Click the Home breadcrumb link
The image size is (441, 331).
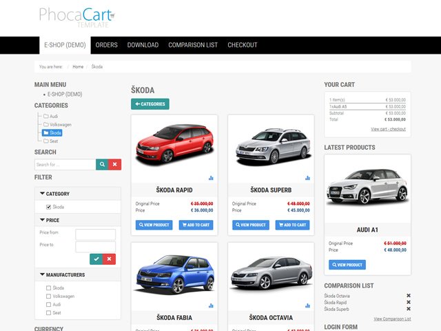[78, 67]
